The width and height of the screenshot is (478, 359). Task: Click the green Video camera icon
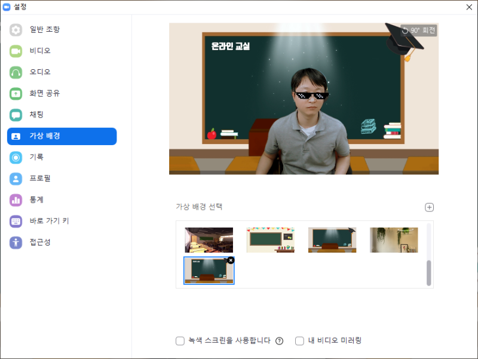tap(16, 51)
